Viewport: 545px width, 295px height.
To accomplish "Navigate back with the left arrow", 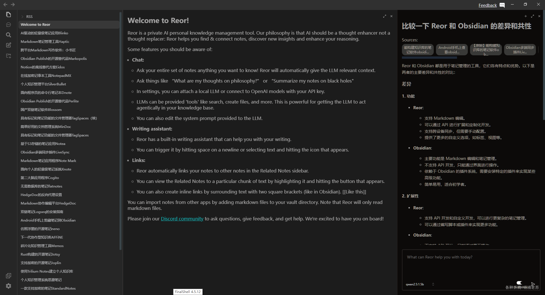I will 5,5.
